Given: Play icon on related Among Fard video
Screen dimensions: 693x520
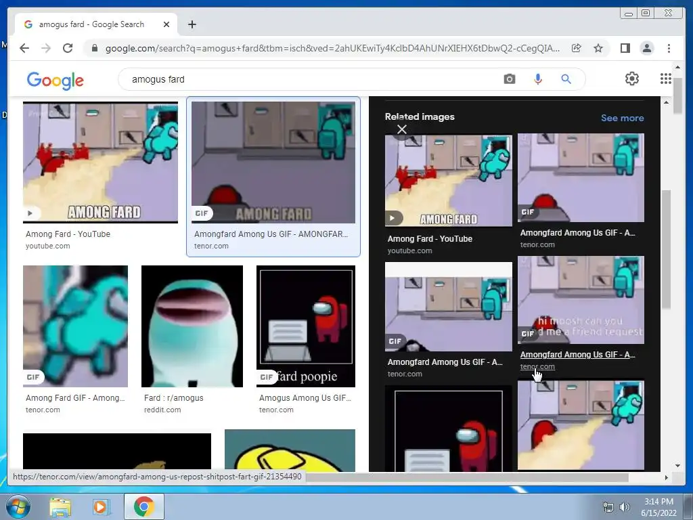Looking at the screenshot, I should point(392,218).
